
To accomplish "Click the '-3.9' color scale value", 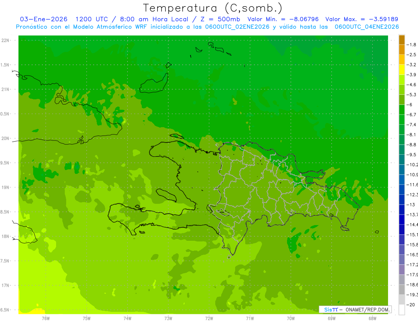I will pos(411,75).
